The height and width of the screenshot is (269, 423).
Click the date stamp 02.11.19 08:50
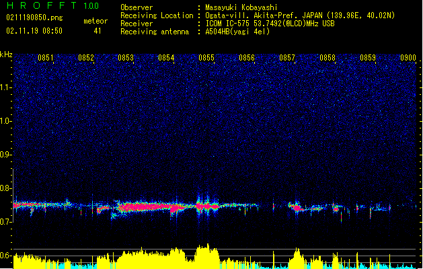(x=34, y=31)
